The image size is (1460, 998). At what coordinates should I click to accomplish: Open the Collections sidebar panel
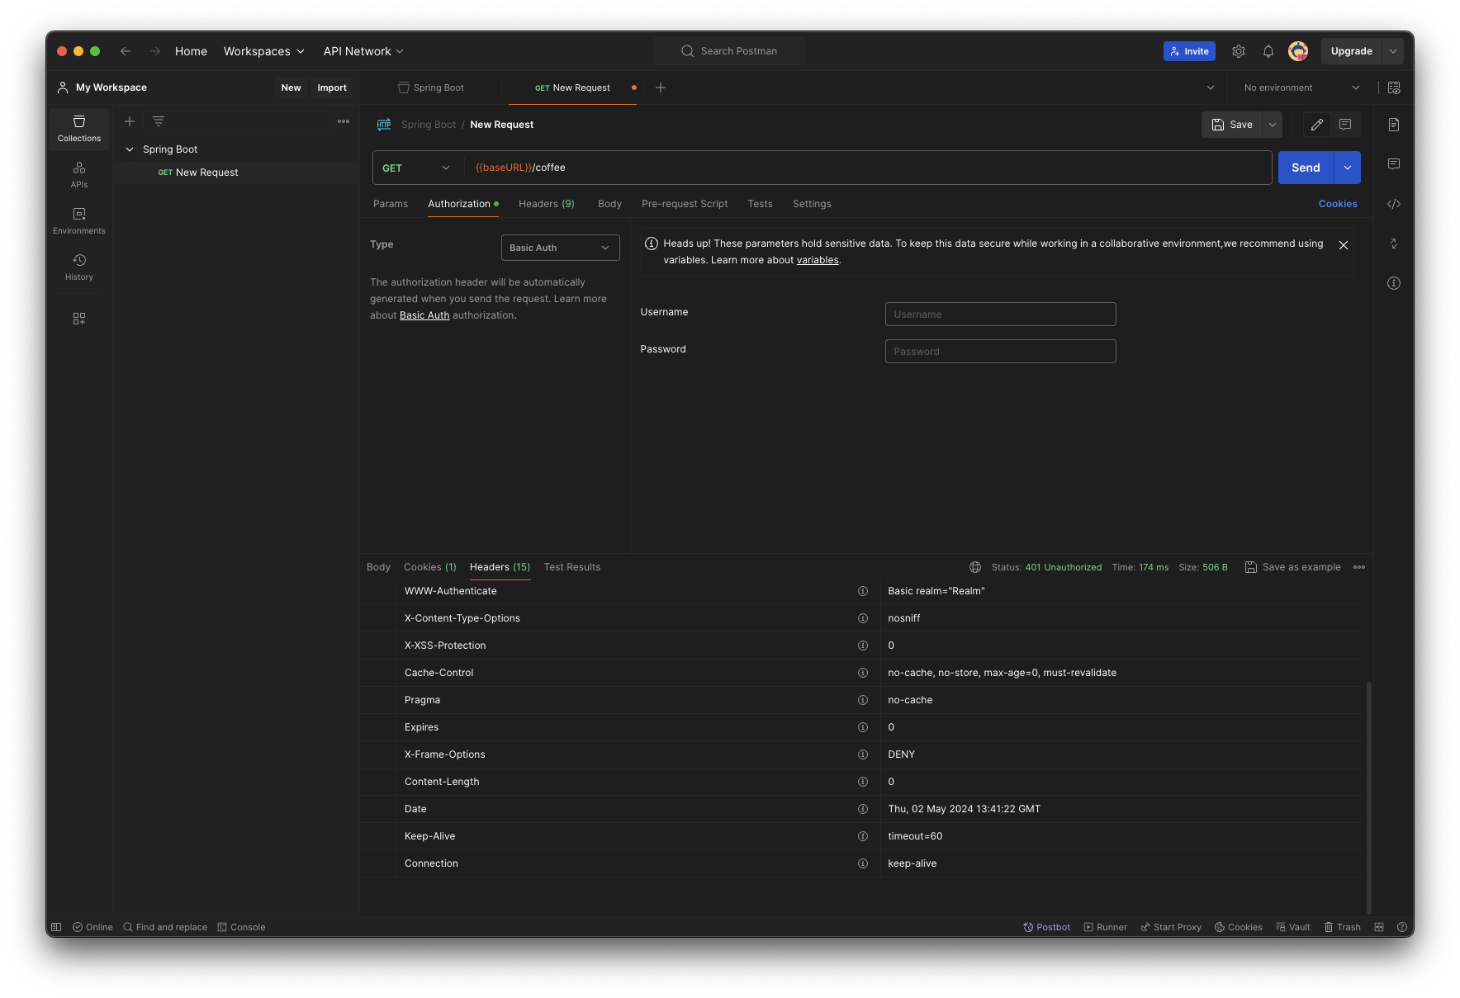[x=79, y=129]
